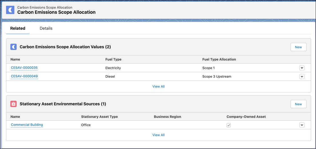This screenshot has height=149, width=316.
Task: Click the Stationary Asset Type column header
Action: pyautogui.click(x=99, y=116)
